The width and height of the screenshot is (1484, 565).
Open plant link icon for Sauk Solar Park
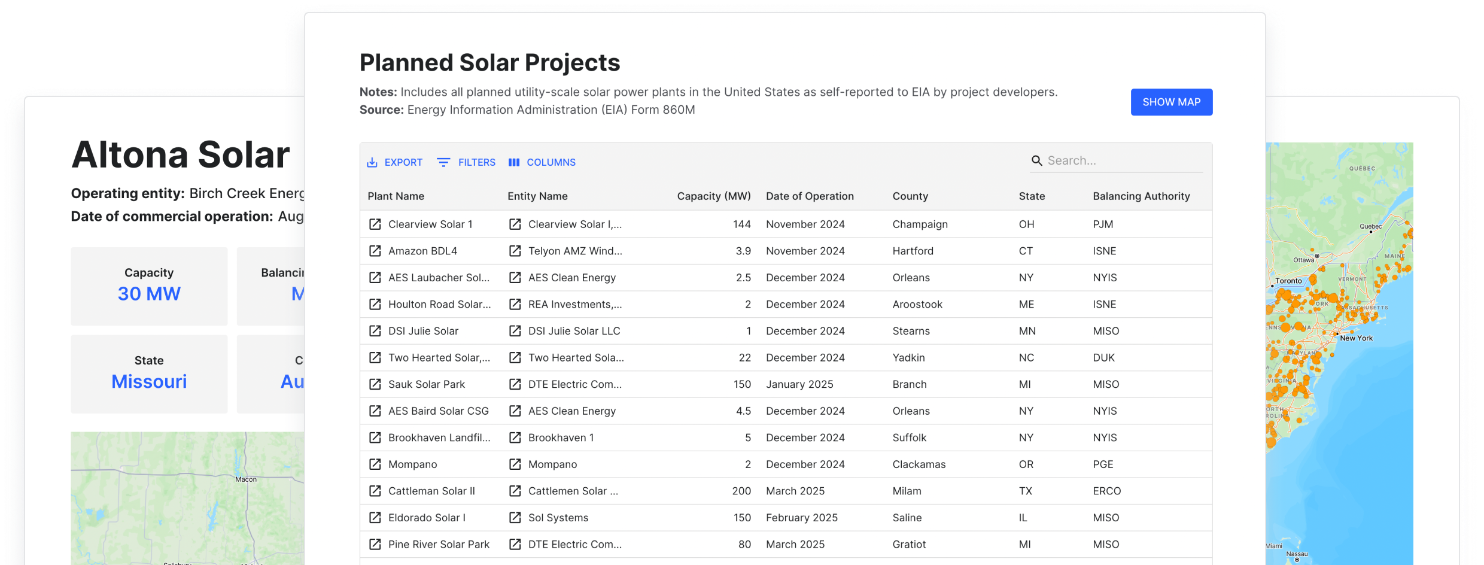tap(375, 384)
